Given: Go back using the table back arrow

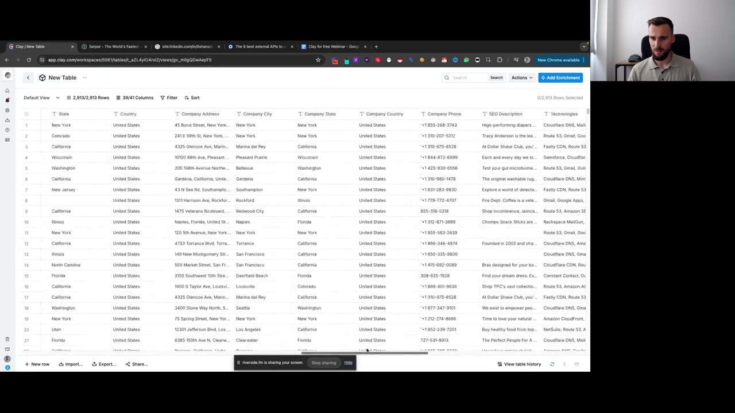Looking at the screenshot, I should tap(28, 77).
